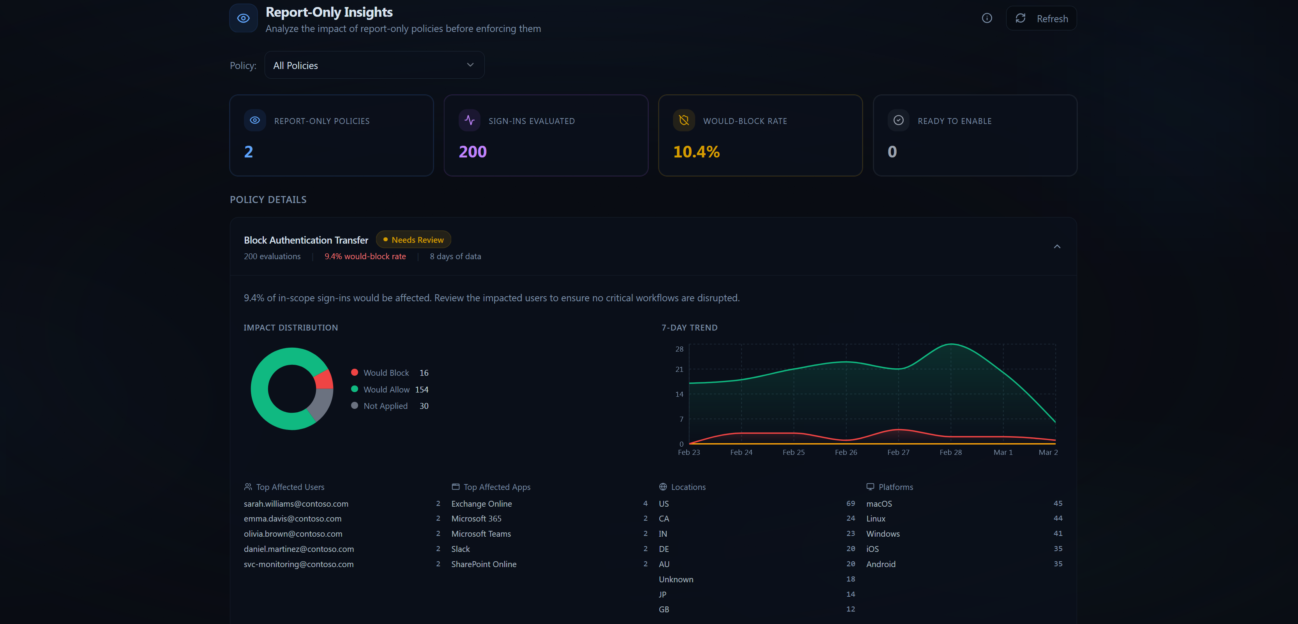
Task: Click the Needs Review status badge
Action: tap(413, 240)
